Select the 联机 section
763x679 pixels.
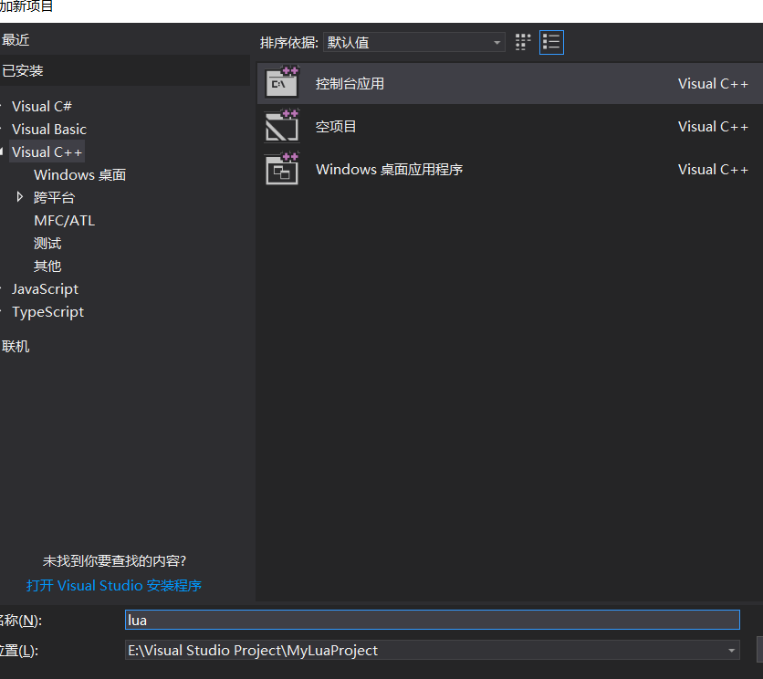16,347
